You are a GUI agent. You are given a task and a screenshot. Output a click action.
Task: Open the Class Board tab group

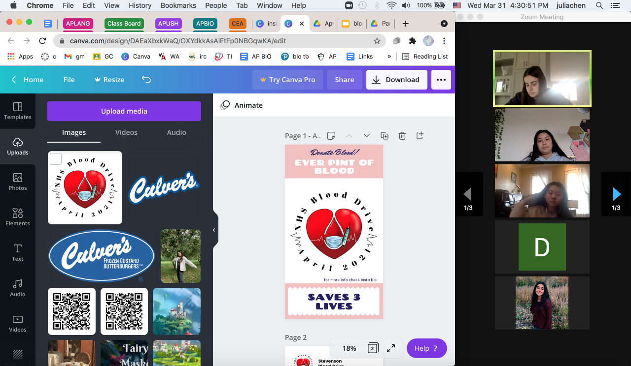click(x=124, y=24)
